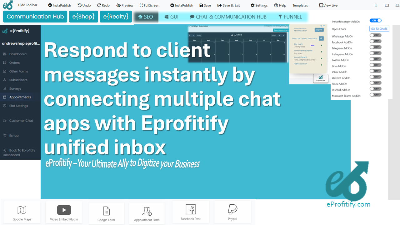Click the Redo icon in the editor toolbar

click(x=99, y=5)
